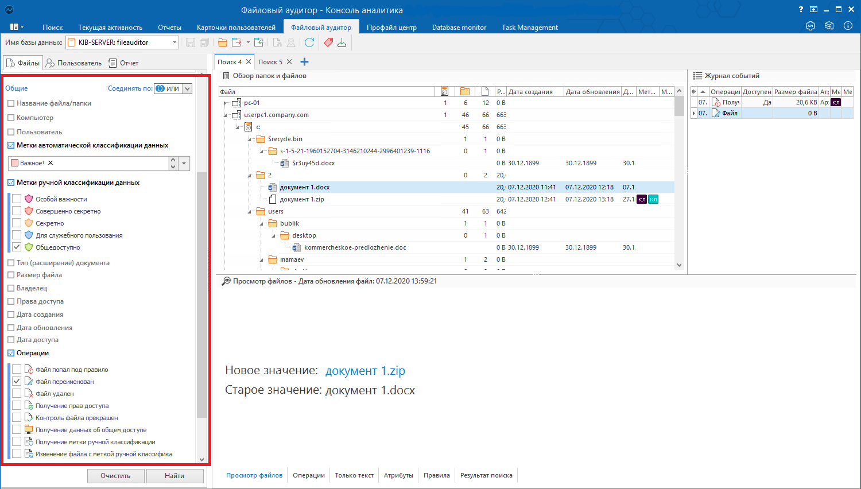Collapse the bublik folder node
This screenshot has width=861, height=489.
click(262, 224)
